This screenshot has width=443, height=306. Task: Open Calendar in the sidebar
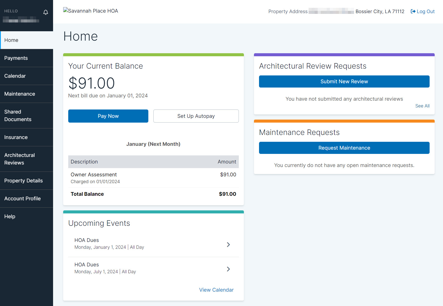27,76
